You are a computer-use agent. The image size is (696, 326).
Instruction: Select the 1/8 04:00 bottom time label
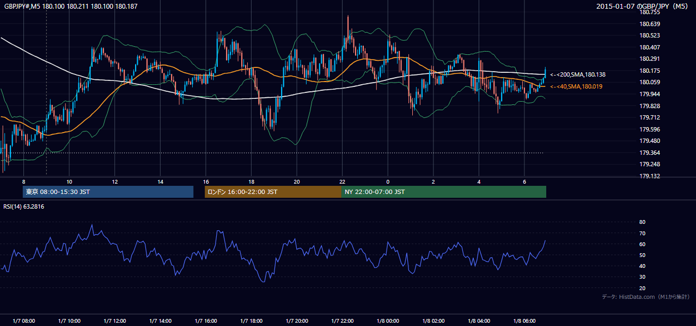[x=479, y=321]
